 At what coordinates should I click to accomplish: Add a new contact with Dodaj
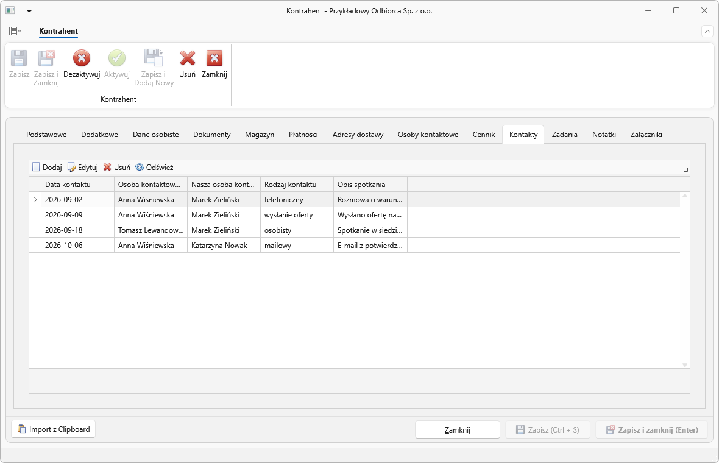pos(47,168)
